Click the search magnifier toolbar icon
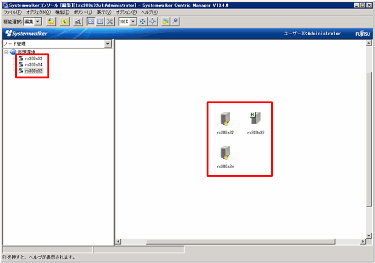This screenshot has width=375, height=263. (x=78, y=21)
